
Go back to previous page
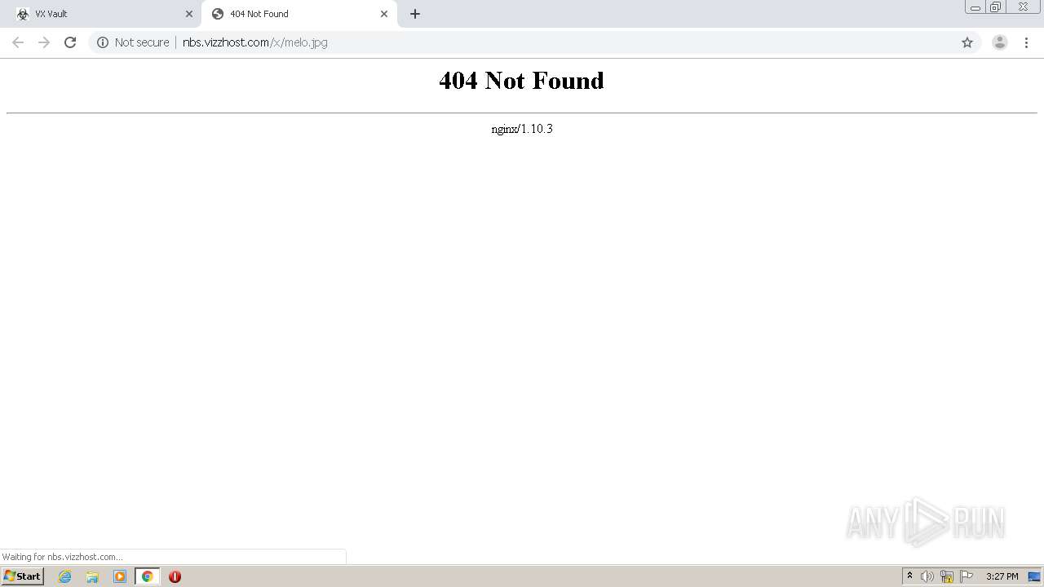pos(18,42)
